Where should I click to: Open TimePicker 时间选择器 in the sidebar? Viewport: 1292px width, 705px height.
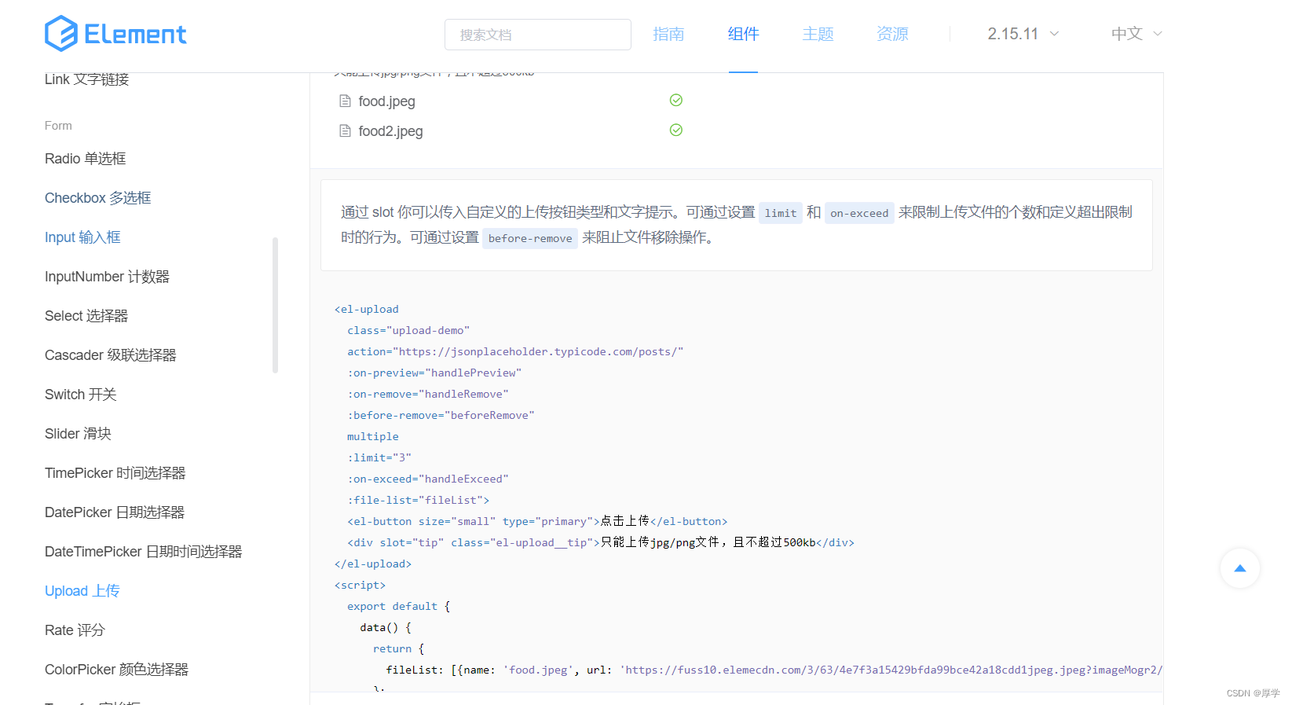115,473
